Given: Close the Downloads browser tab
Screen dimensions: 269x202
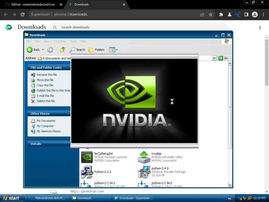Looking at the screenshot, I should tap(124, 5).
